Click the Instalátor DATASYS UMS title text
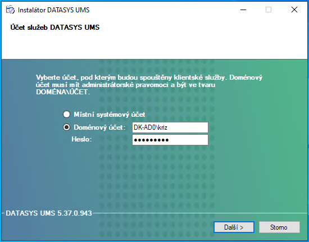This screenshot has width=309, height=242. (53, 10)
